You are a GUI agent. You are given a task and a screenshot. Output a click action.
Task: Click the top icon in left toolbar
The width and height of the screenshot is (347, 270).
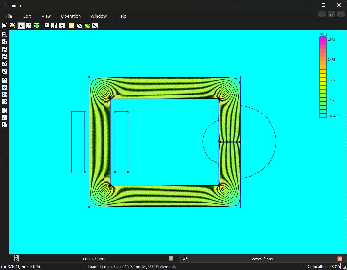click(x=5, y=34)
